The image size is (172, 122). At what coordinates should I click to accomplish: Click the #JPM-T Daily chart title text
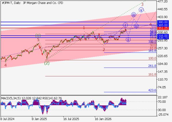(x=33, y=3)
